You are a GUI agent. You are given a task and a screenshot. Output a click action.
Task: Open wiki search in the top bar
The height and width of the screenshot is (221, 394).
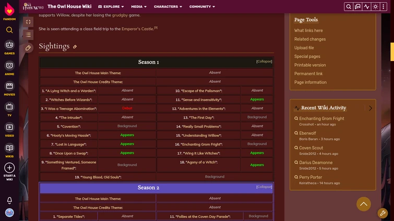(x=349, y=7)
